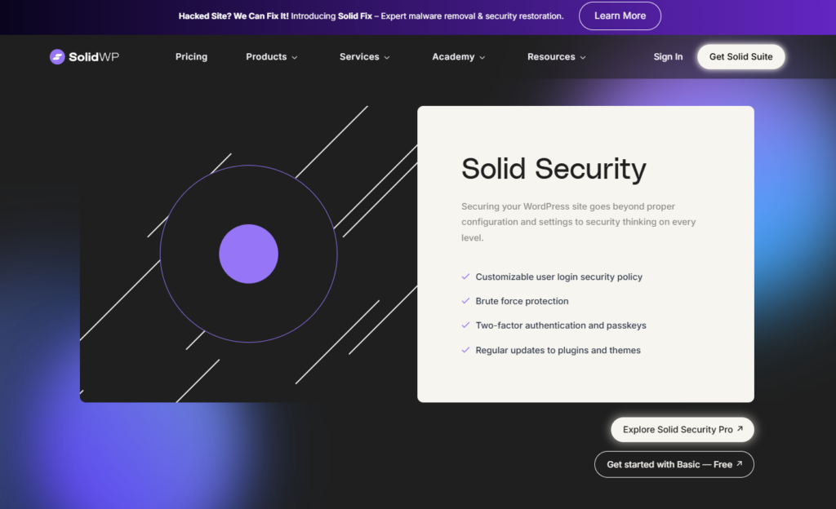This screenshot has width=836, height=509.
Task: Select the checkmark next to Regular updates
Action: (x=465, y=350)
